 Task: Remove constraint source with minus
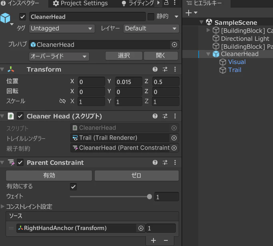pyautogui.click(x=166, y=240)
